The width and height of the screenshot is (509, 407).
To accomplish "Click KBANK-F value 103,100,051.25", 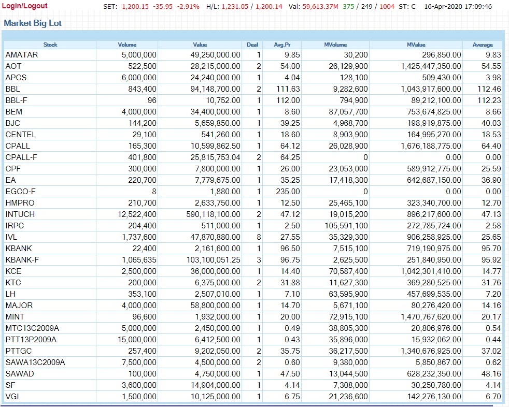I will coord(213,260).
